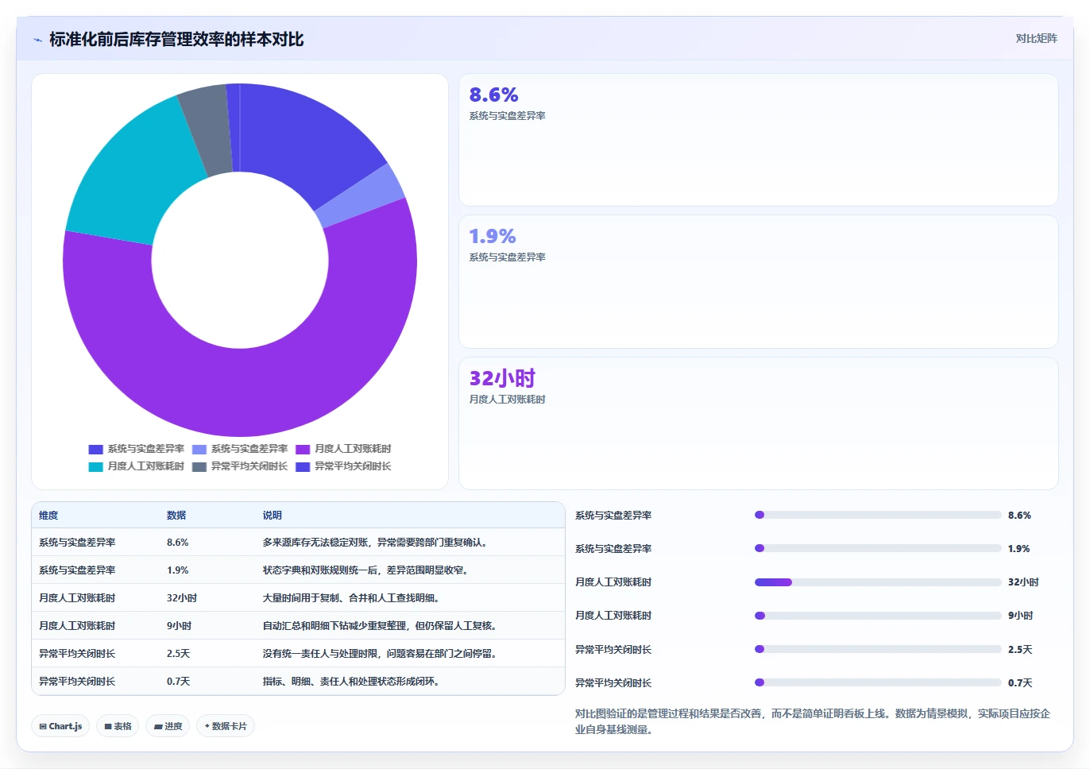1090x769 pixels.
Task: Click the progress bar showing 2.5天
Action: click(878, 649)
